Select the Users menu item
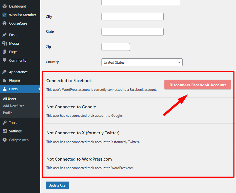236x193 pixels. (20, 89)
